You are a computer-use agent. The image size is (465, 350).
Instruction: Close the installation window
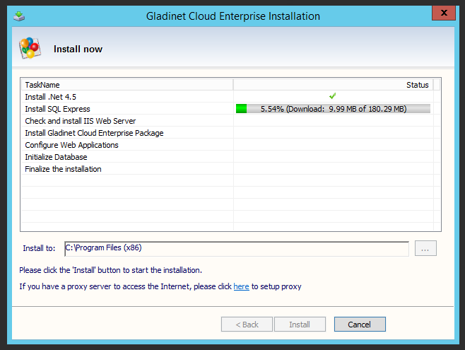point(443,13)
